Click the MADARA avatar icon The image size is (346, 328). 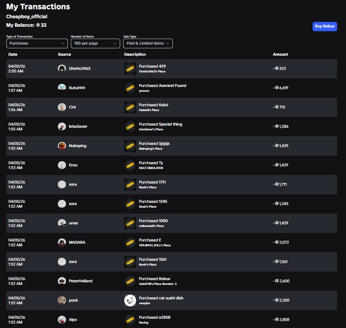click(62, 243)
